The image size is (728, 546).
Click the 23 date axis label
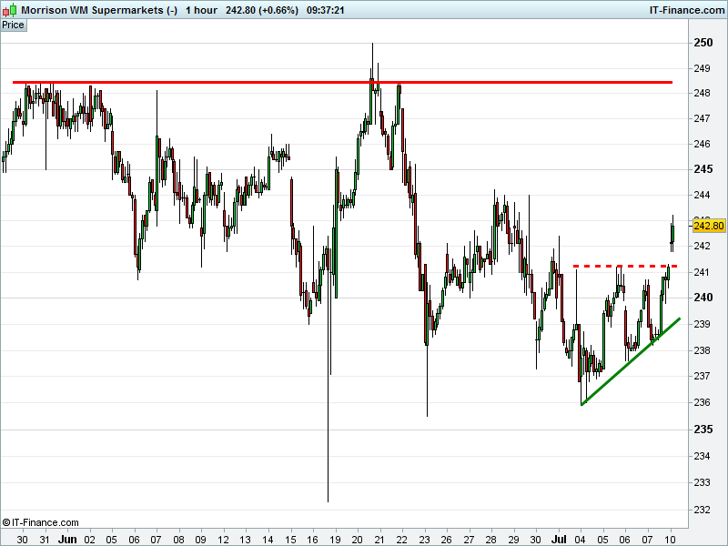(x=424, y=540)
